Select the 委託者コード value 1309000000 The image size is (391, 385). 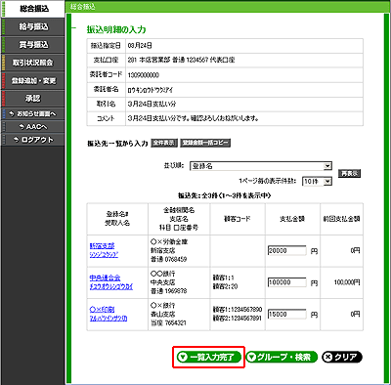(x=144, y=75)
